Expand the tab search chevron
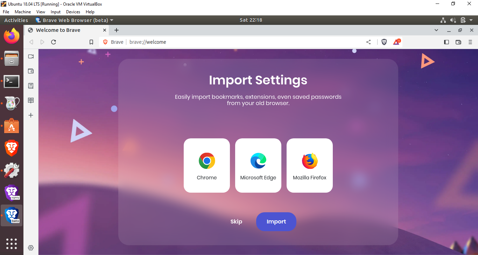 pyautogui.click(x=436, y=30)
